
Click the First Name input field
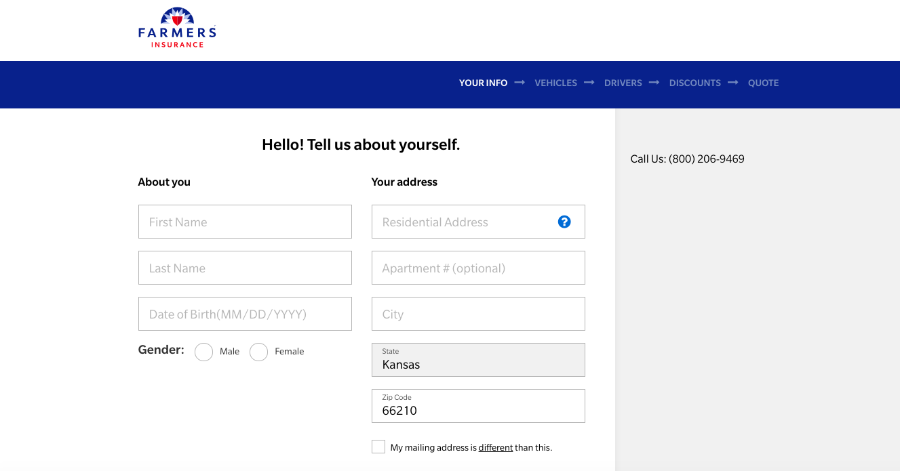(x=245, y=222)
